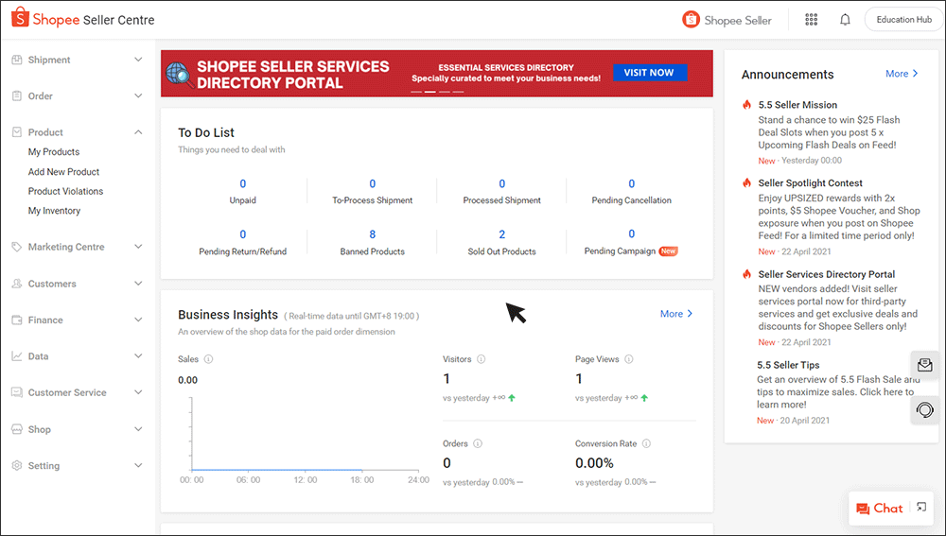Open the notifications bell
This screenshot has height=536, width=946.
[x=845, y=20]
